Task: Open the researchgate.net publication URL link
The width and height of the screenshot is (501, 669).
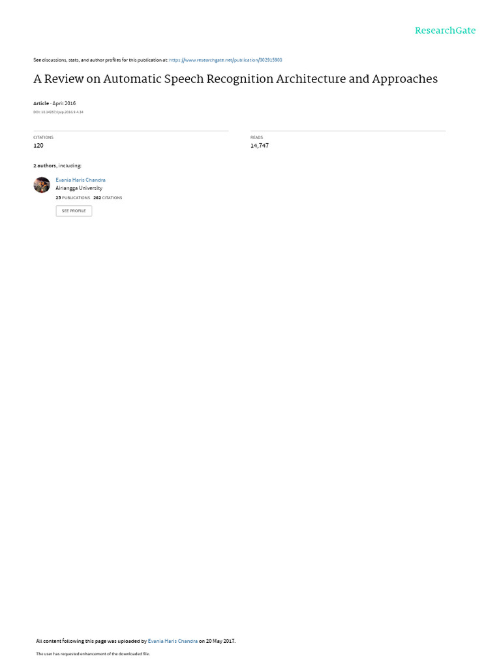Action: (x=225, y=60)
